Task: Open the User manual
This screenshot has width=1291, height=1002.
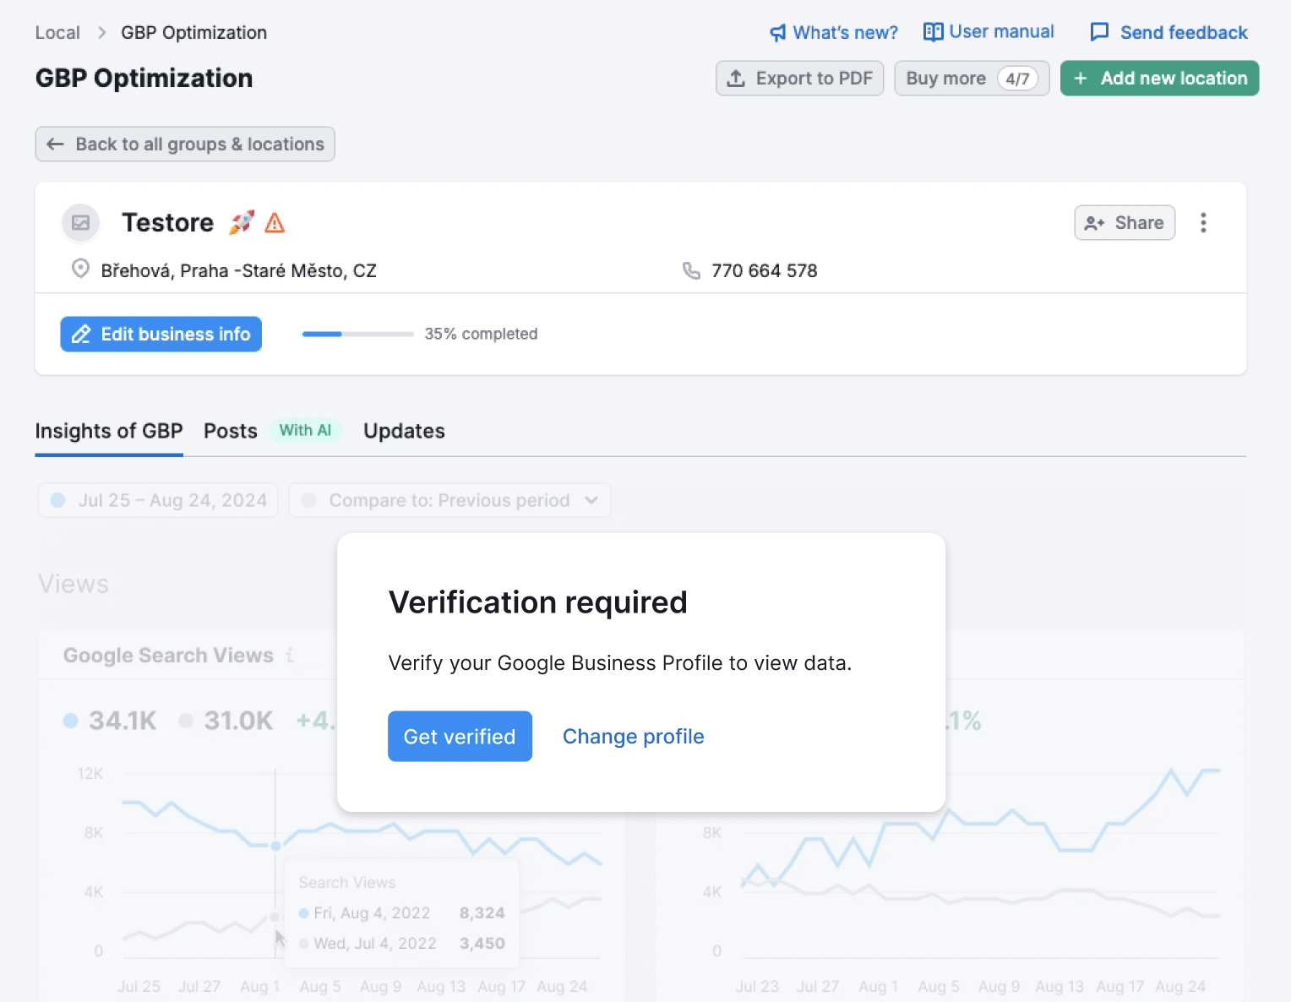Action: pyautogui.click(x=988, y=31)
